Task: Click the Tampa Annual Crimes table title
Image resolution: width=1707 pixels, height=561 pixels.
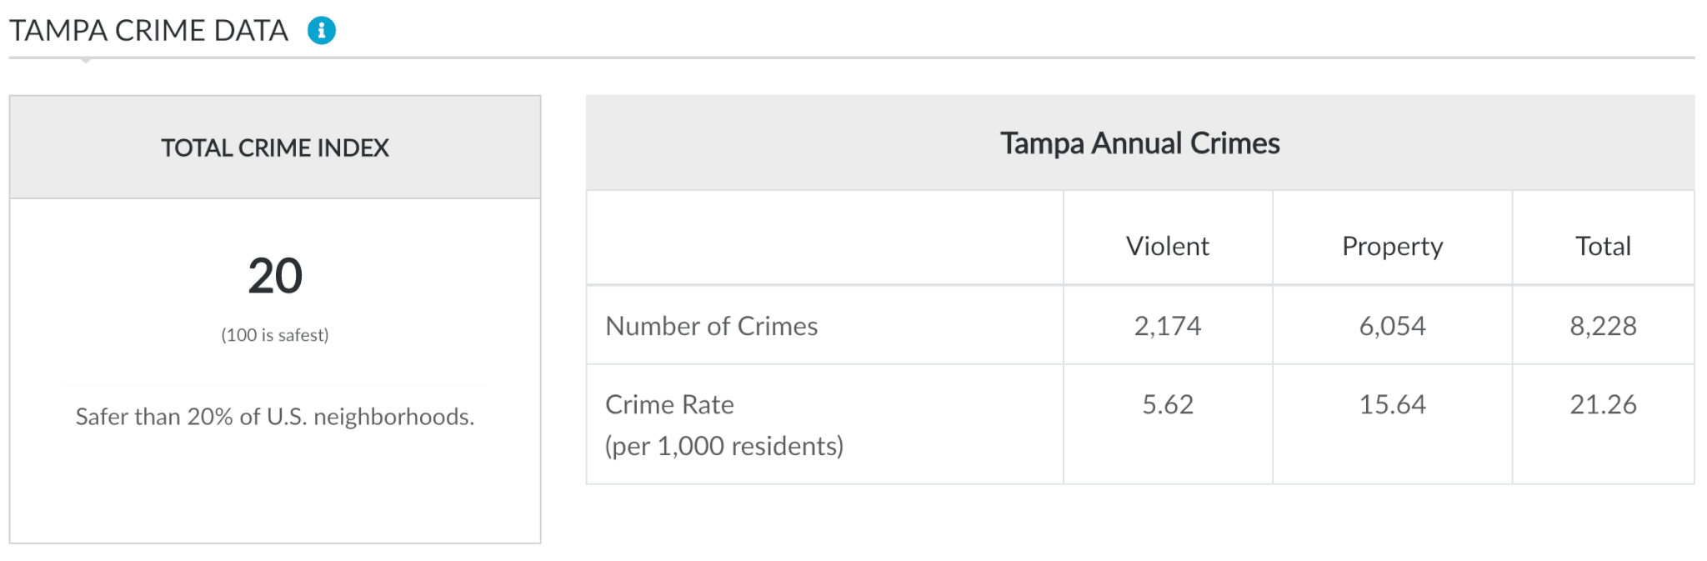Action: click(x=1140, y=143)
